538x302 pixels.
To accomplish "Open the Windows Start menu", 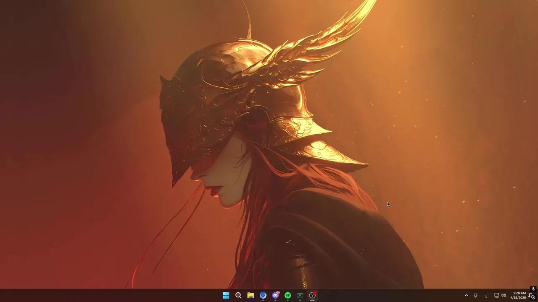I will tap(226, 295).
